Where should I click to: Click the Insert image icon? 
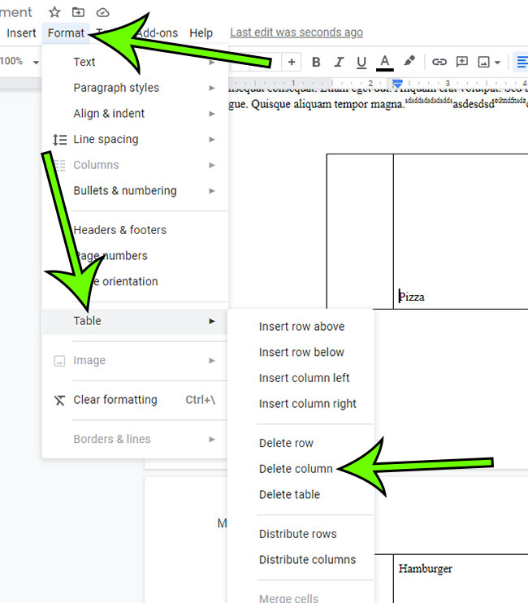click(x=483, y=62)
